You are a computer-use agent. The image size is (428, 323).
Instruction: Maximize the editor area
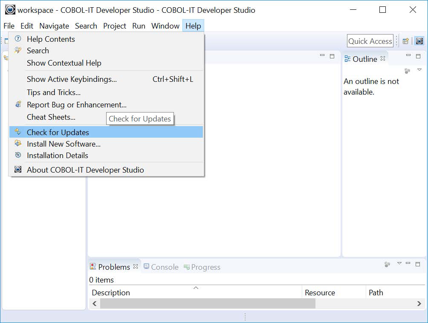332,56
